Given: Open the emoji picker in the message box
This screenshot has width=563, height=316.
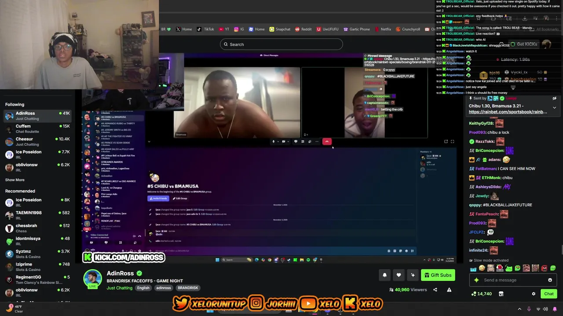Looking at the screenshot, I should 550,280.
